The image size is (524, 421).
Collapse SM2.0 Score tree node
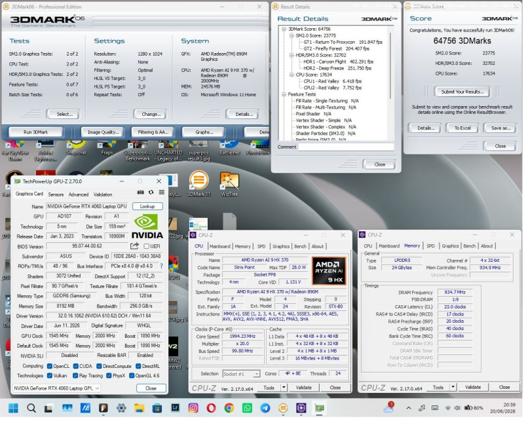click(291, 35)
